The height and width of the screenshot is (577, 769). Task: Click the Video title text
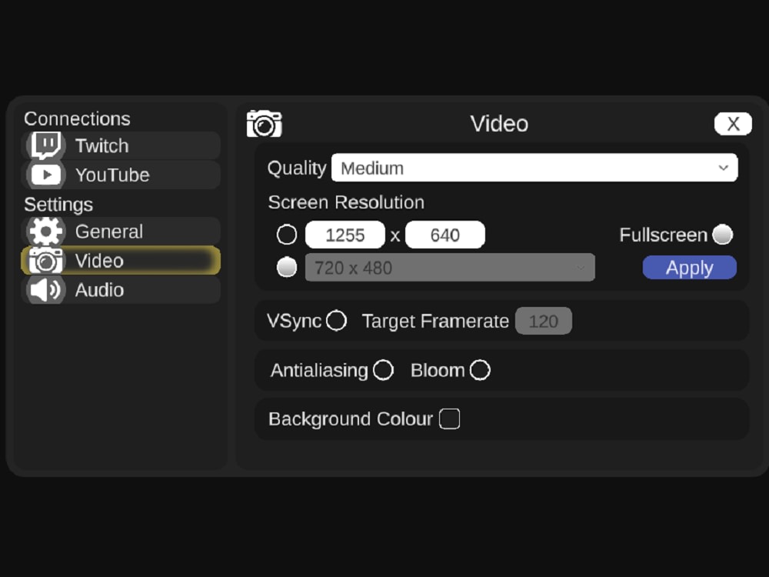pos(499,124)
